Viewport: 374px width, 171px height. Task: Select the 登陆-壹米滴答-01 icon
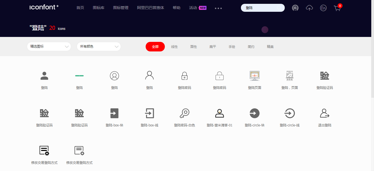[220, 113]
